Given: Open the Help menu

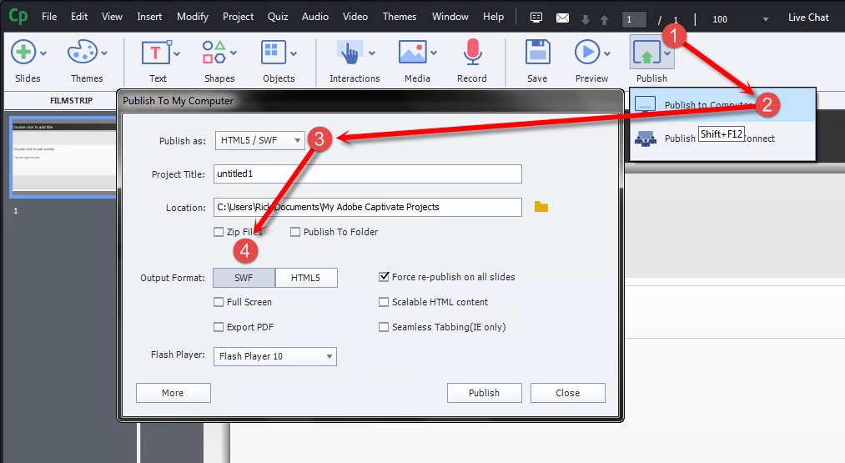Looking at the screenshot, I should point(493,17).
